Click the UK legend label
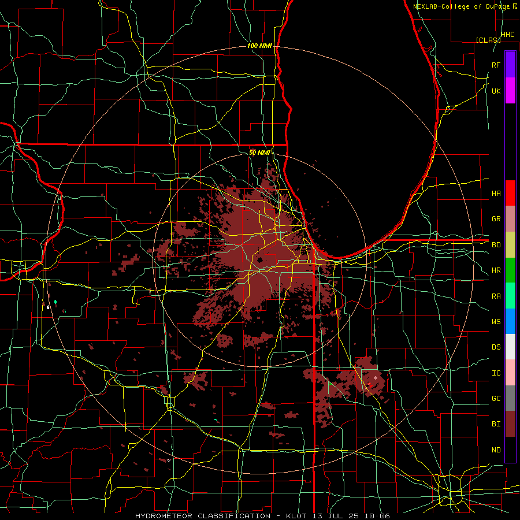Image resolution: width=520 pixels, height=520 pixels. coord(496,91)
